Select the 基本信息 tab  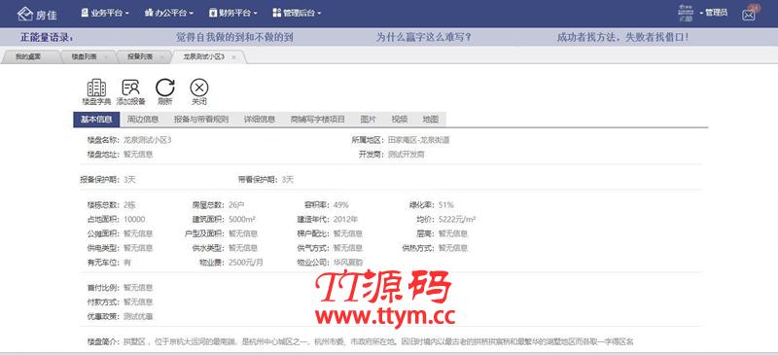coord(96,120)
